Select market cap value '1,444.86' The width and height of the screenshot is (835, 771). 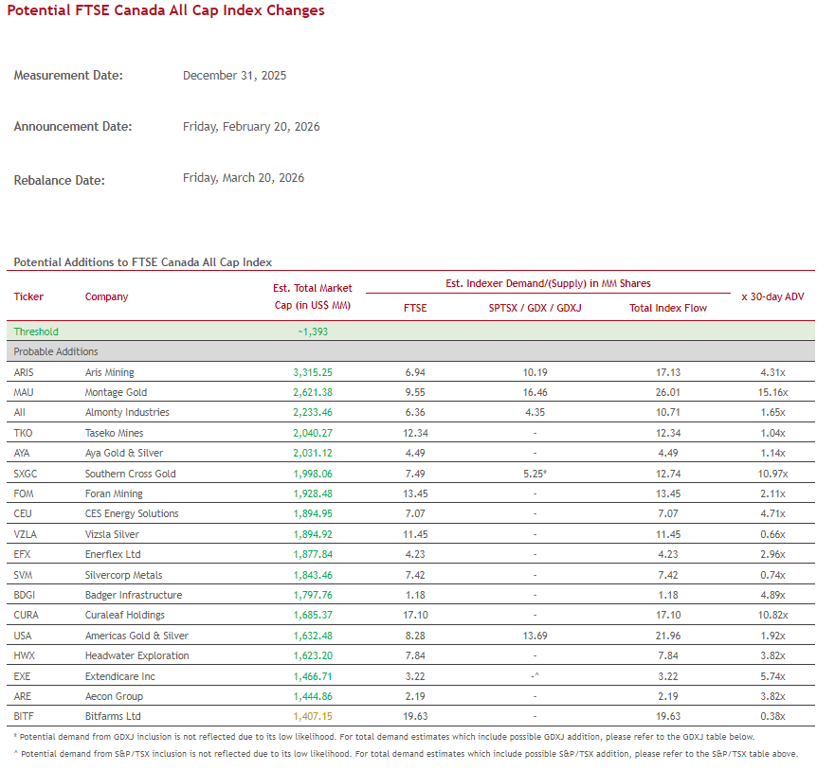[x=313, y=696]
